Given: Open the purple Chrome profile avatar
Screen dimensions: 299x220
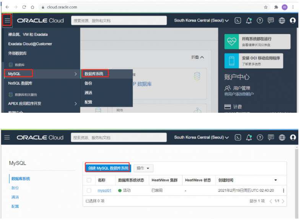Looking at the screenshot, I should (284, 7).
